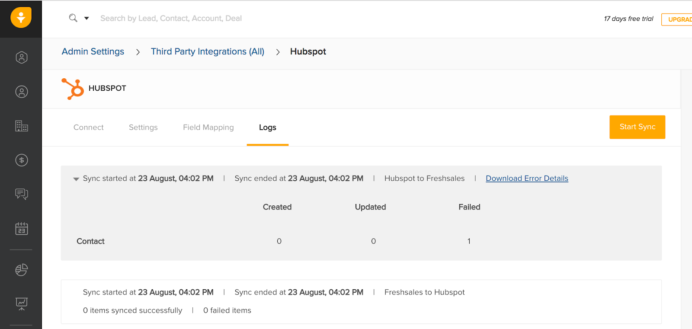Image resolution: width=692 pixels, height=329 pixels.
Task: Click the Start Sync button
Action: tap(637, 127)
